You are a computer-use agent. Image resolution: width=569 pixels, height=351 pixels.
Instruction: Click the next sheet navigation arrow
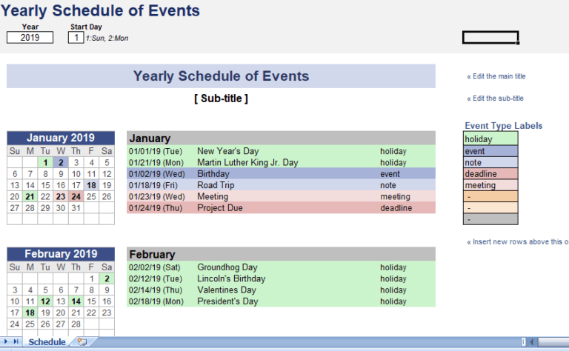click(x=5, y=341)
